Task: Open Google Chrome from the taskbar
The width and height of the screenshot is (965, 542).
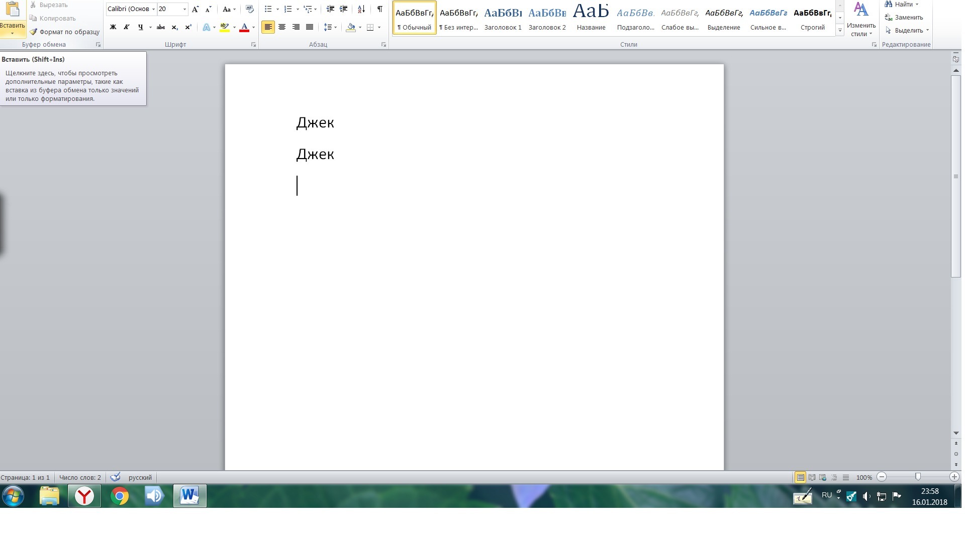Action: [x=120, y=496]
